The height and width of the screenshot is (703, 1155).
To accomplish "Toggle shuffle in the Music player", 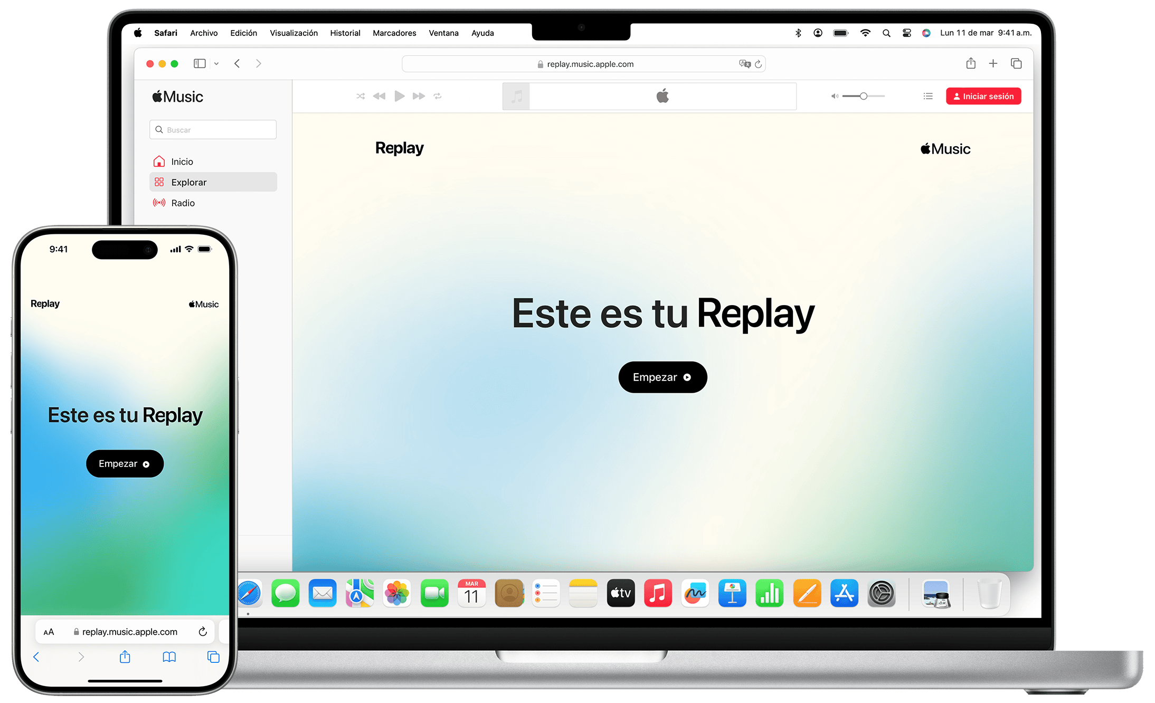I will (x=361, y=96).
